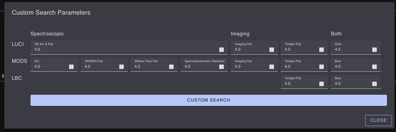
Task: Adjust MODS Slitless Pixel Flat stepper
Action: (x=171, y=67)
